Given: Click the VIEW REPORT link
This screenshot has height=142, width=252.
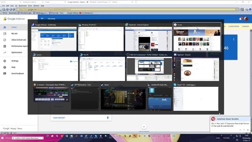Looking at the screenshot, I should [x=59, y=118].
